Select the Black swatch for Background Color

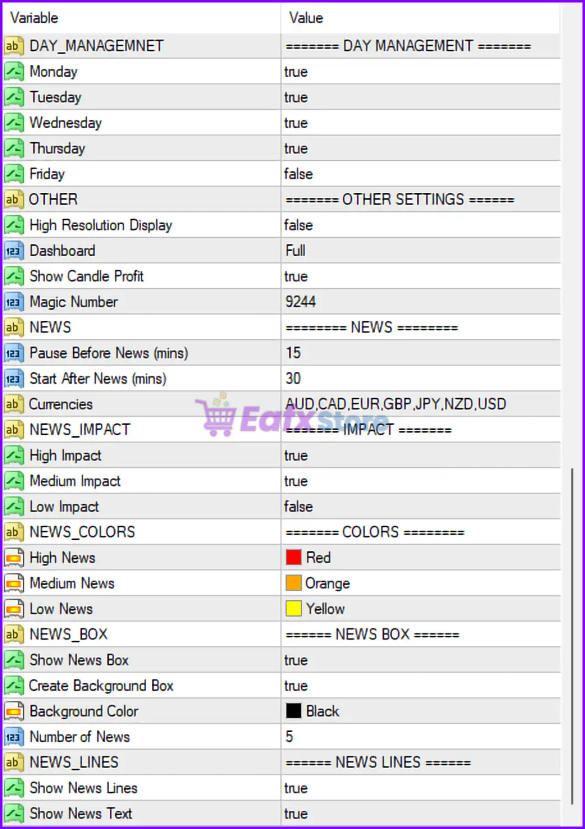tap(293, 711)
